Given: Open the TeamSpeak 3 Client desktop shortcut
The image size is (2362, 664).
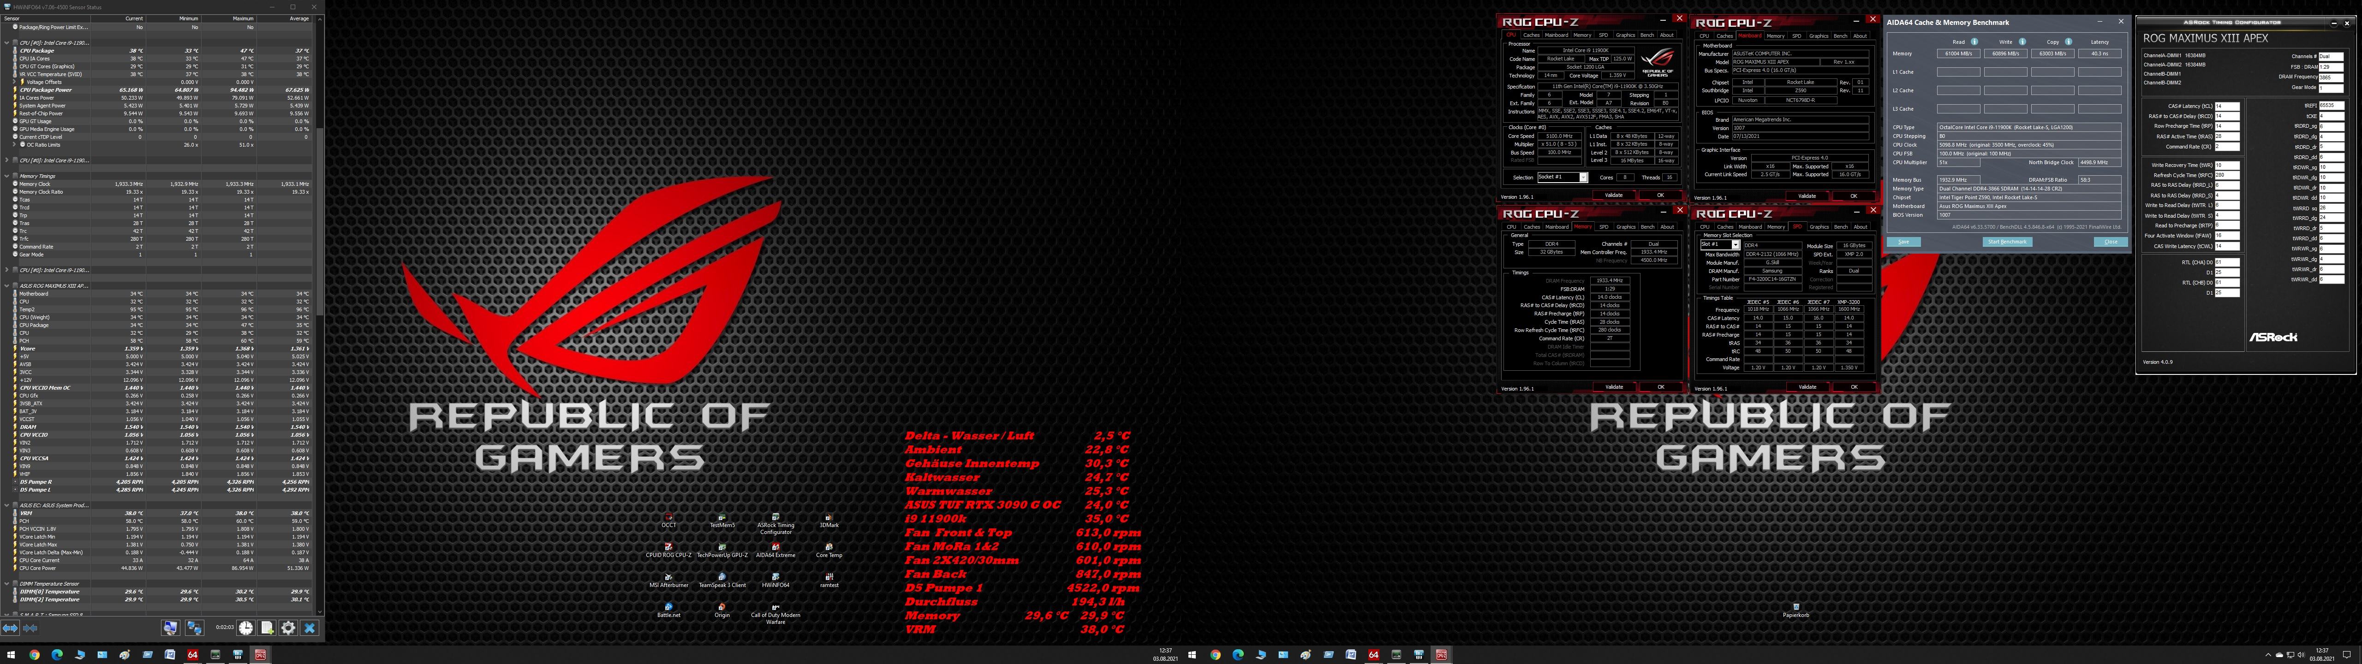Looking at the screenshot, I should click(722, 581).
